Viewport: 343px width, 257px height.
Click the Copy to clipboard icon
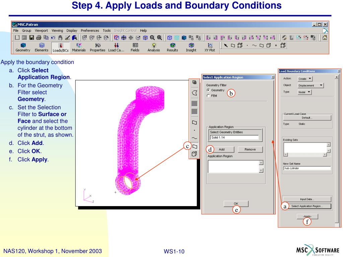pyautogui.click(x=46, y=37)
